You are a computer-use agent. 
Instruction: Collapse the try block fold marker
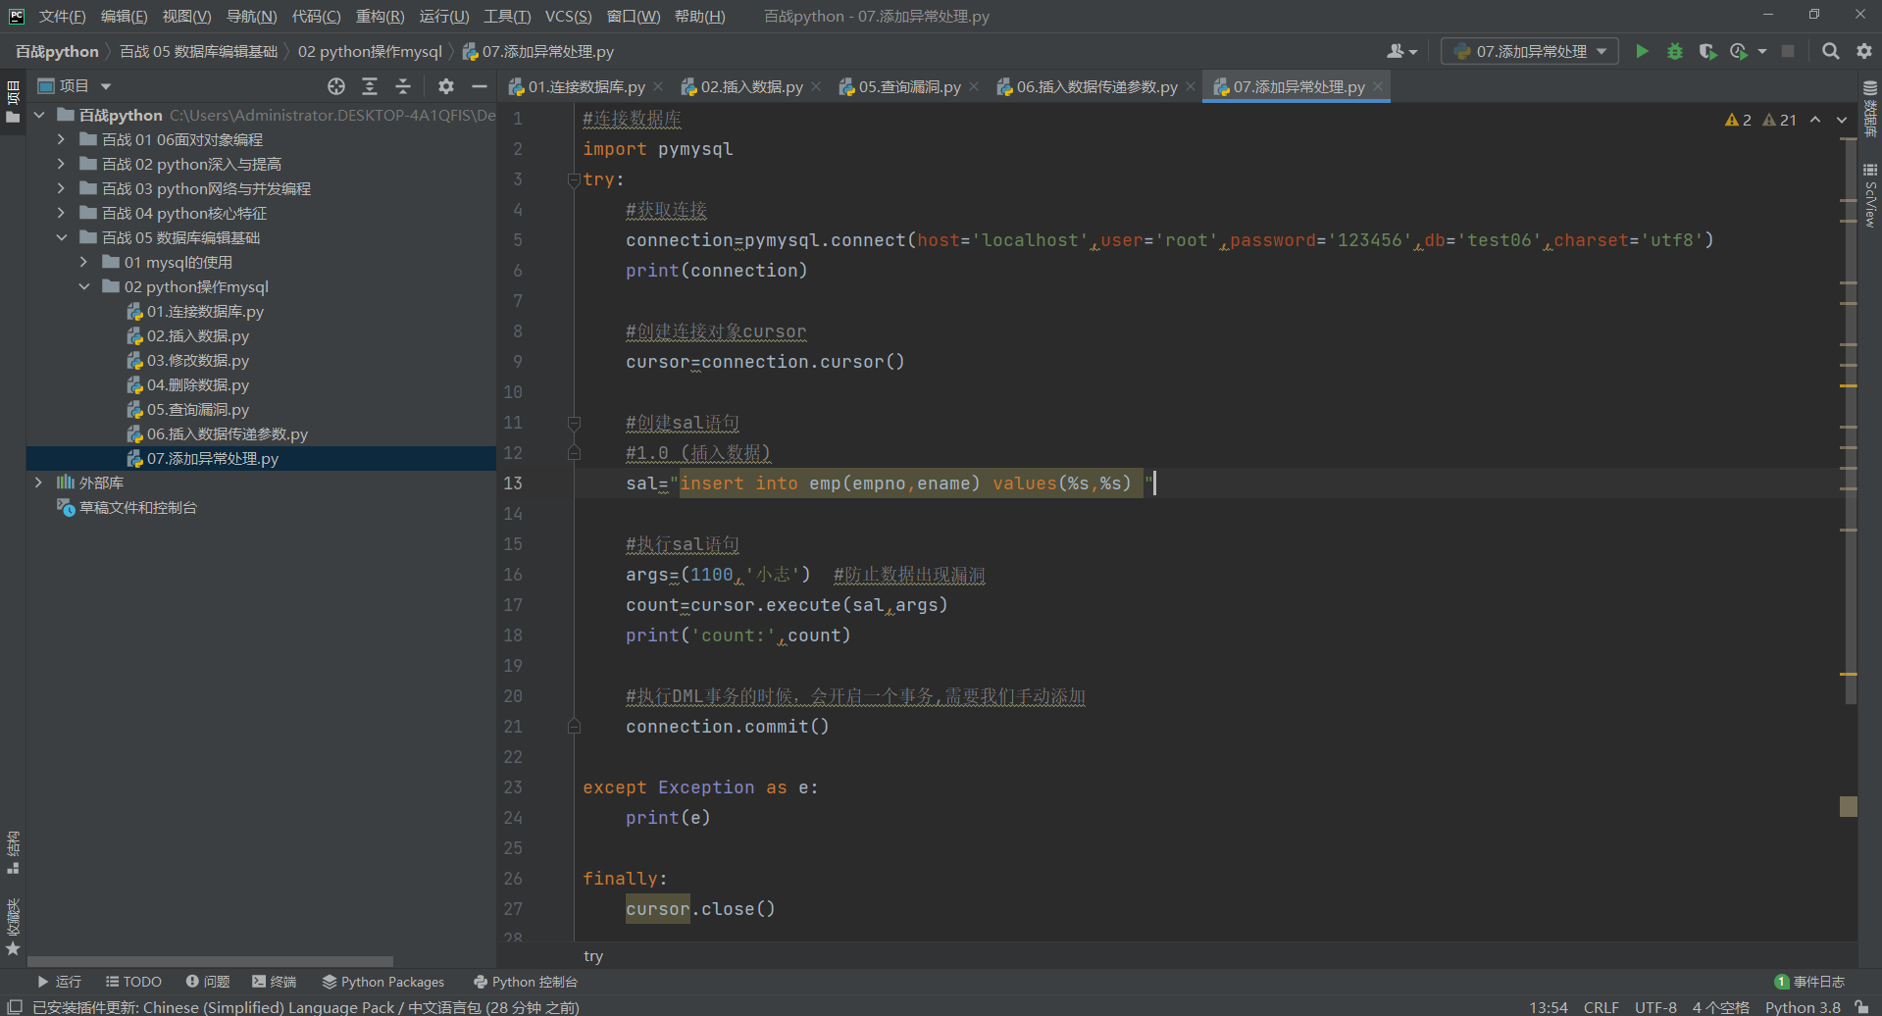click(574, 179)
